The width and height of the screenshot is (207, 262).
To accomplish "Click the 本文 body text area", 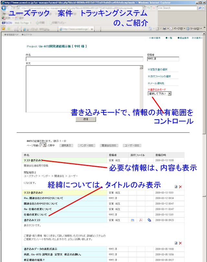I will tap(83, 89).
